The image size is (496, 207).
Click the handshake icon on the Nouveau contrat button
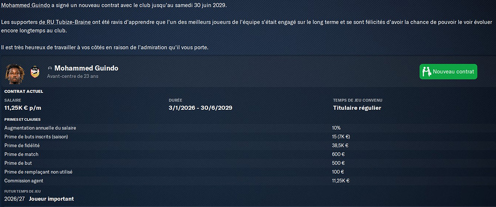pos(427,72)
